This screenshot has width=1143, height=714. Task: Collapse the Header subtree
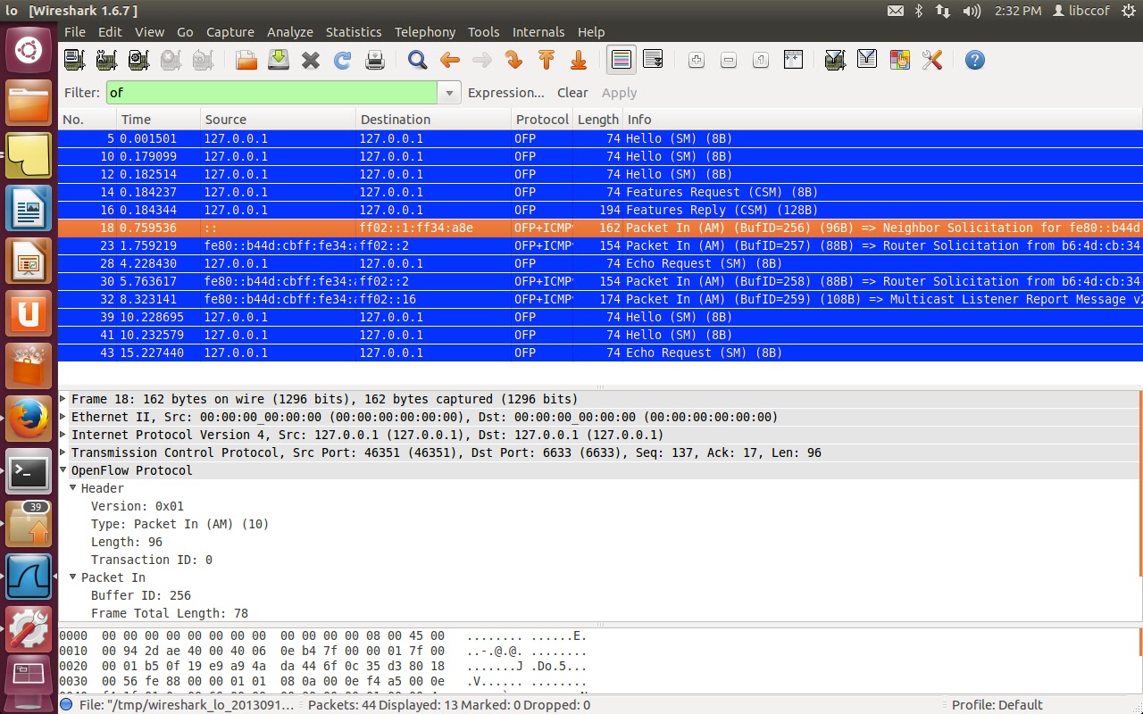[x=73, y=488]
